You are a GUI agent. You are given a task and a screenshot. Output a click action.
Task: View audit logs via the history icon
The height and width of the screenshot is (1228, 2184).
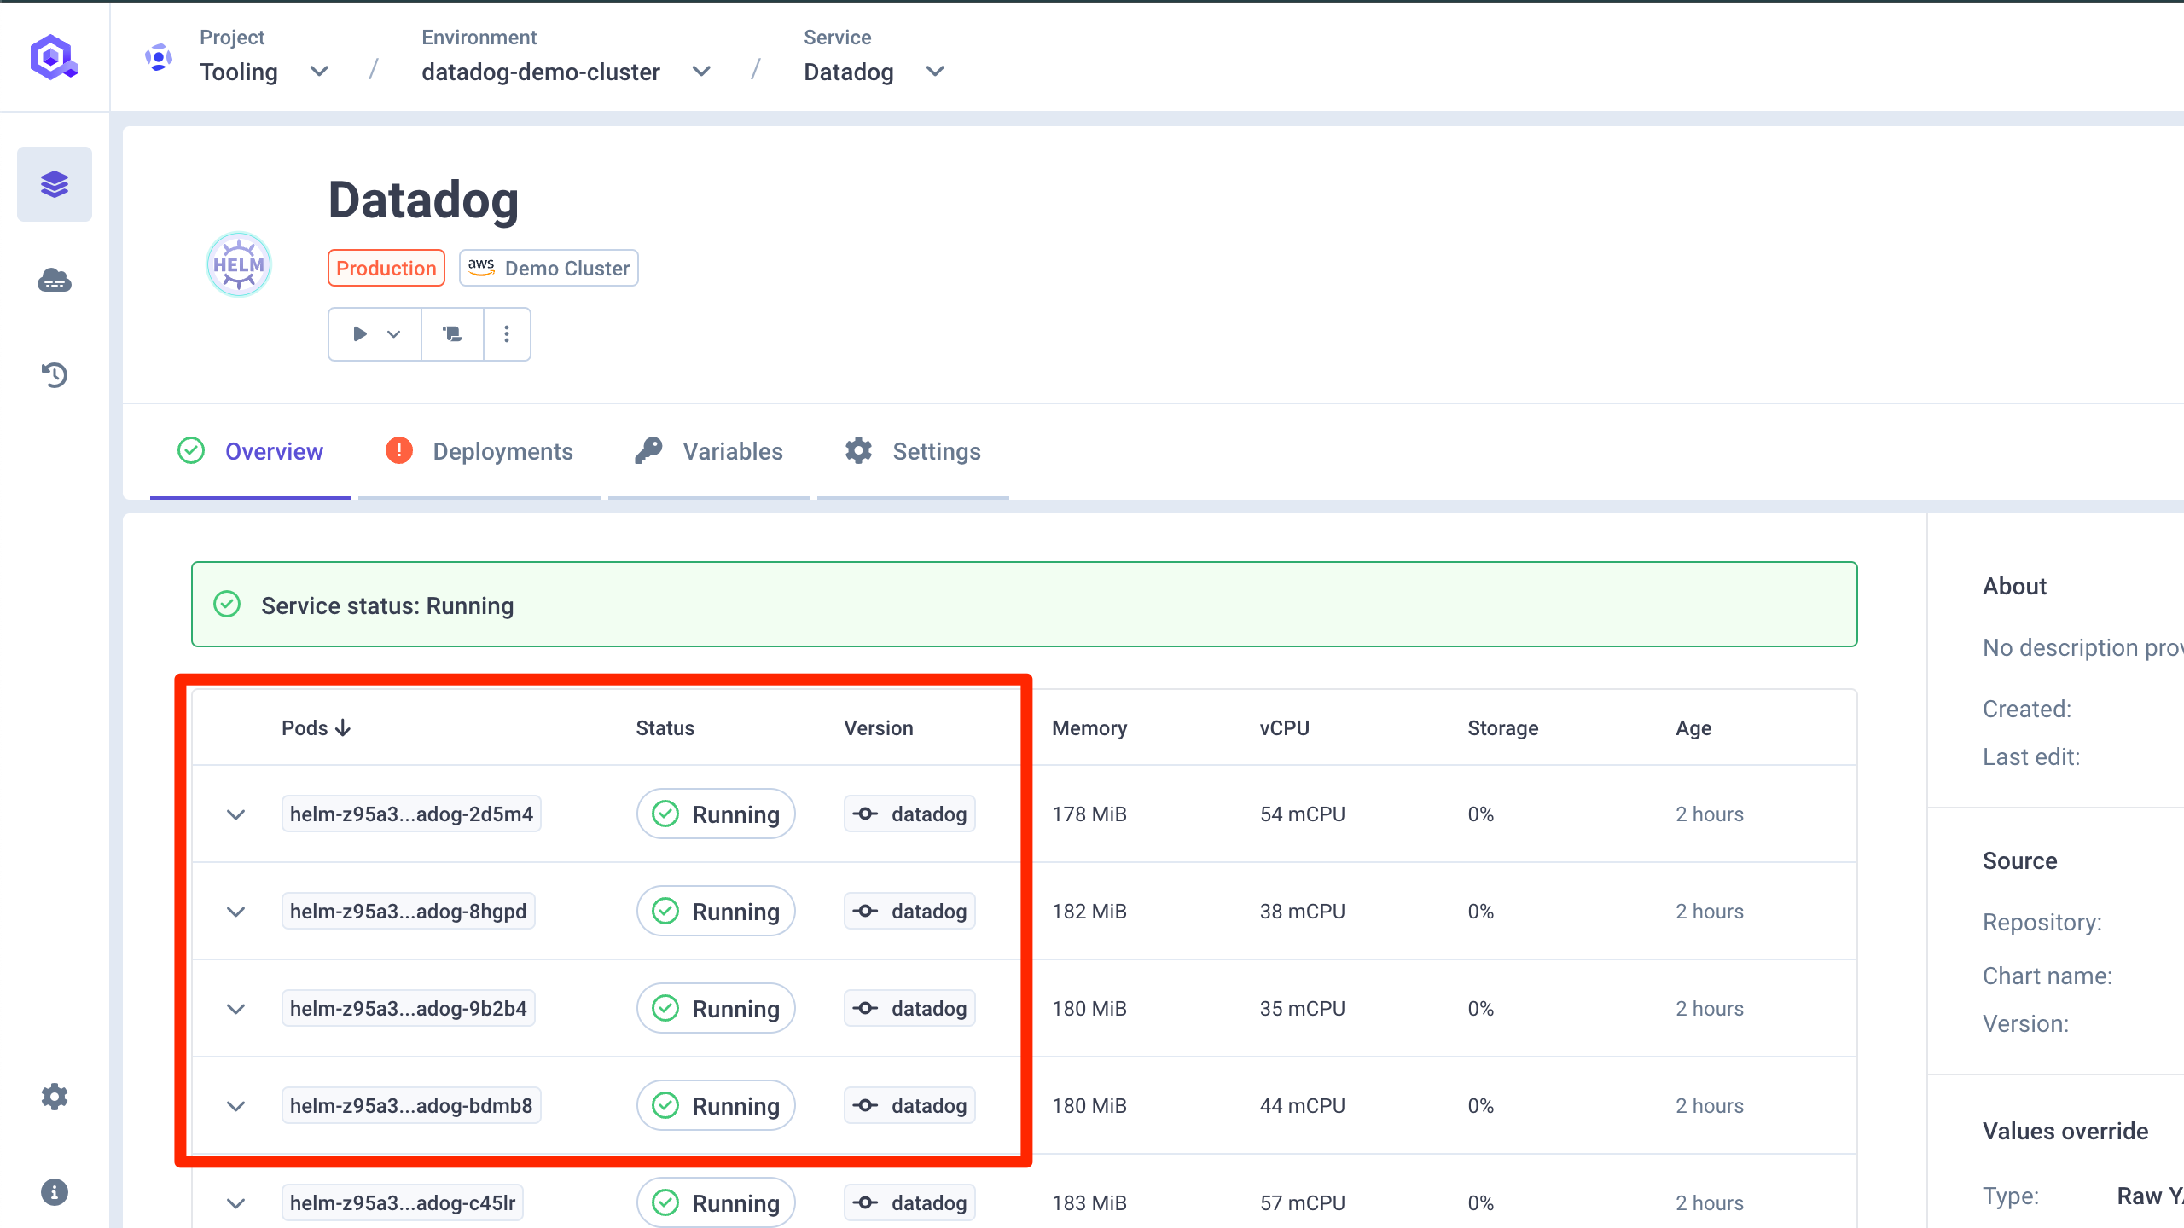(x=54, y=376)
